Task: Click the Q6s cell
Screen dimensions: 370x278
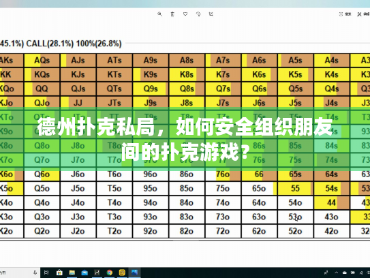Action: [260, 89]
